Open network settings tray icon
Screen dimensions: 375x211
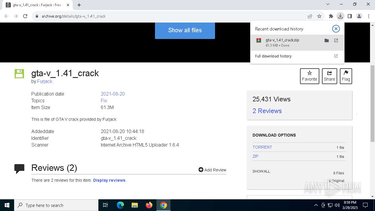(330, 205)
